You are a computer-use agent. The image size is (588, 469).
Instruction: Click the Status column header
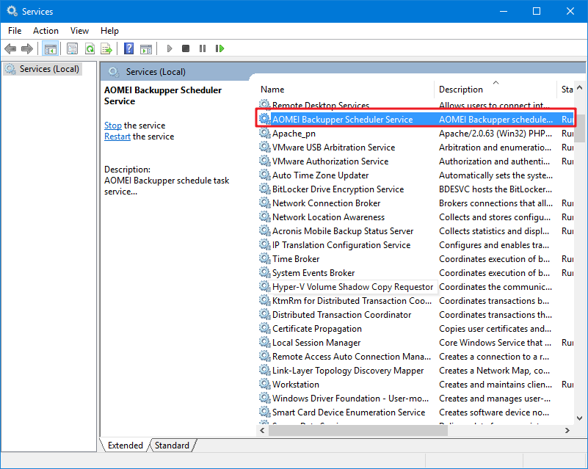(x=566, y=90)
